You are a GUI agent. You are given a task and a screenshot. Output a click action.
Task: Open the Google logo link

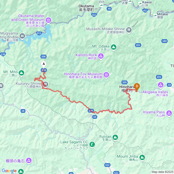[x=9, y=171]
